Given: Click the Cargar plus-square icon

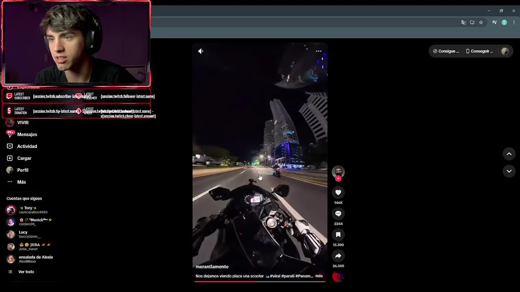Looking at the screenshot, I should [10, 158].
